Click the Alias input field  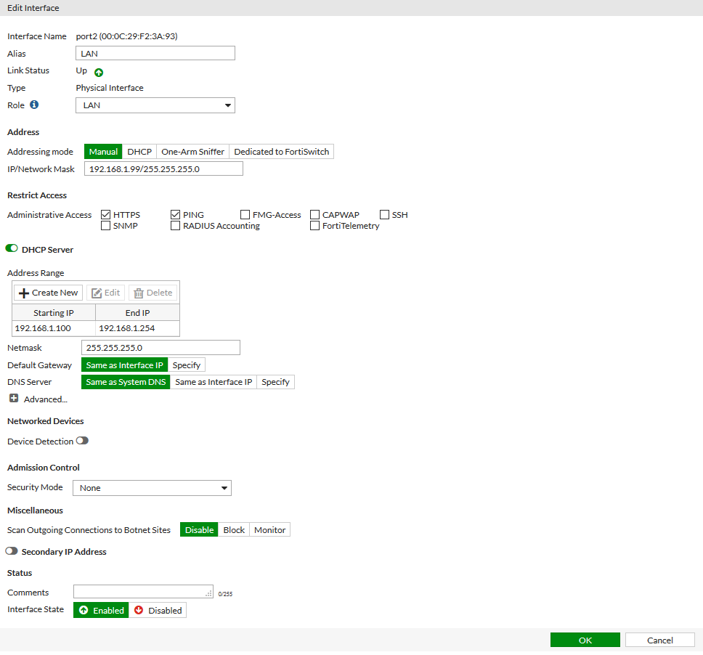click(x=155, y=53)
